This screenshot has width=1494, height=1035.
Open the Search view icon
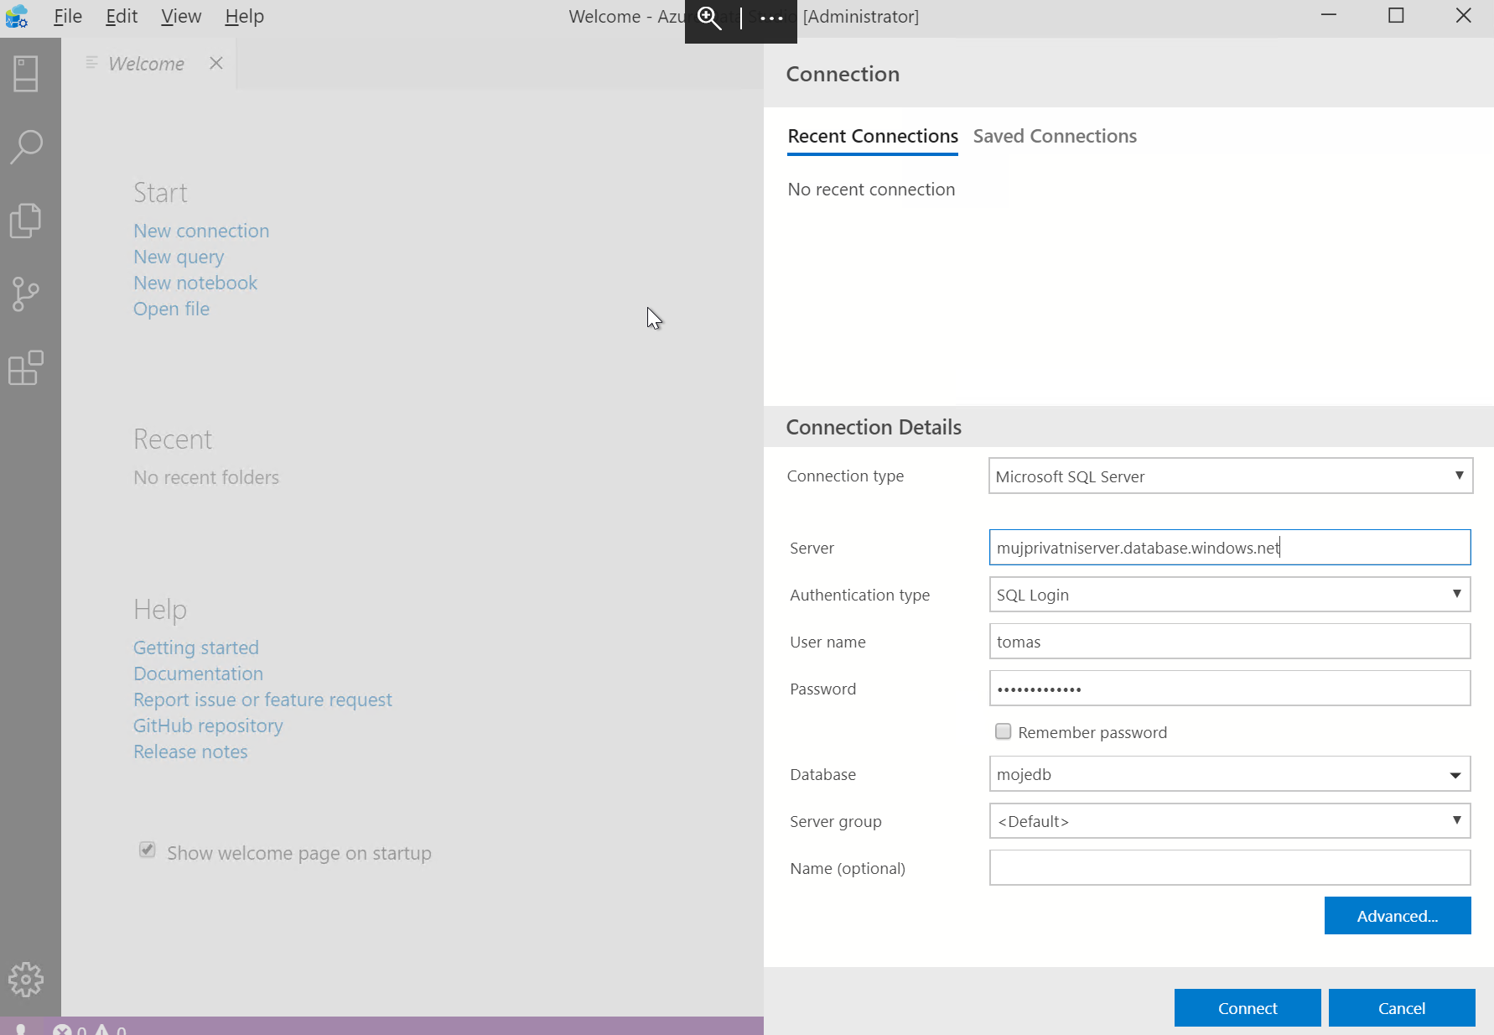click(26, 146)
